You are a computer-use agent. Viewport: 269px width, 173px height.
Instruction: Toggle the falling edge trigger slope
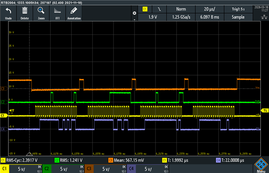[x=159, y=9]
